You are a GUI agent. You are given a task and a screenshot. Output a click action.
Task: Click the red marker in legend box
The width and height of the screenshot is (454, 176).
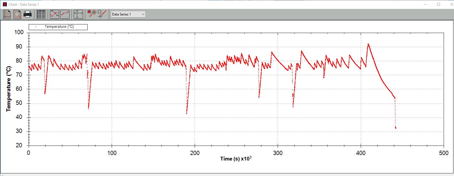pos(36,27)
